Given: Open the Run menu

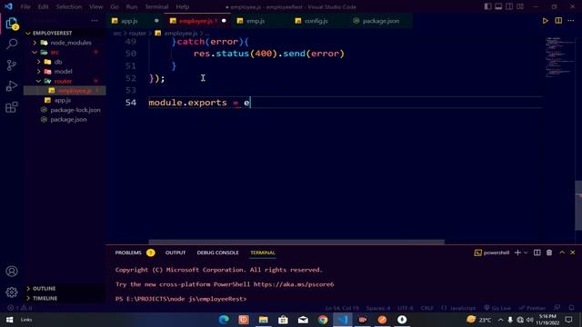Looking at the screenshot, I should 131,6.
